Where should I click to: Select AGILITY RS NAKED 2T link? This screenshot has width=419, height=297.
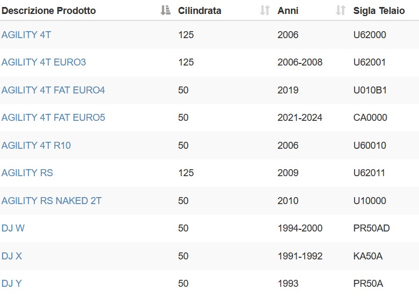(52, 201)
